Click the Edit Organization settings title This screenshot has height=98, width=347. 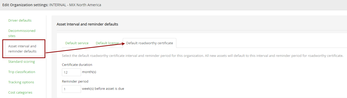[25, 5]
